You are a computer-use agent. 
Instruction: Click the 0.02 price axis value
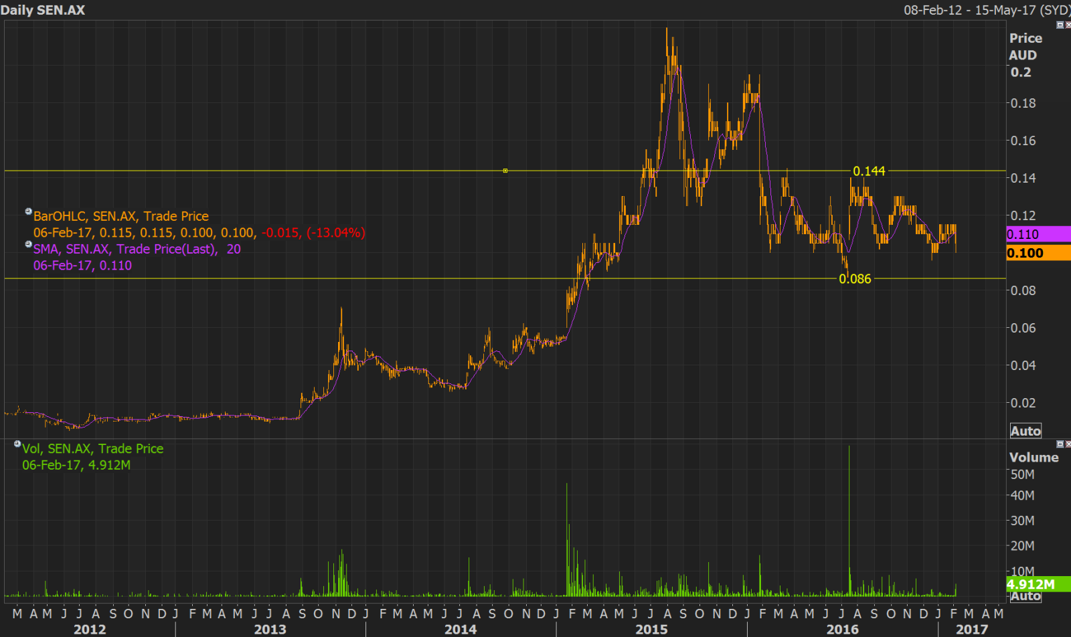pyautogui.click(x=1023, y=403)
